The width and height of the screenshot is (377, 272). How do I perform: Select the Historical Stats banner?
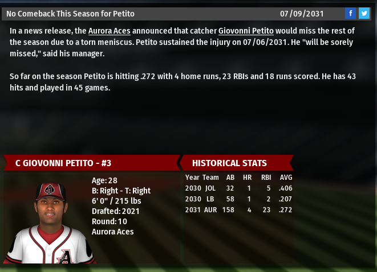click(236, 163)
